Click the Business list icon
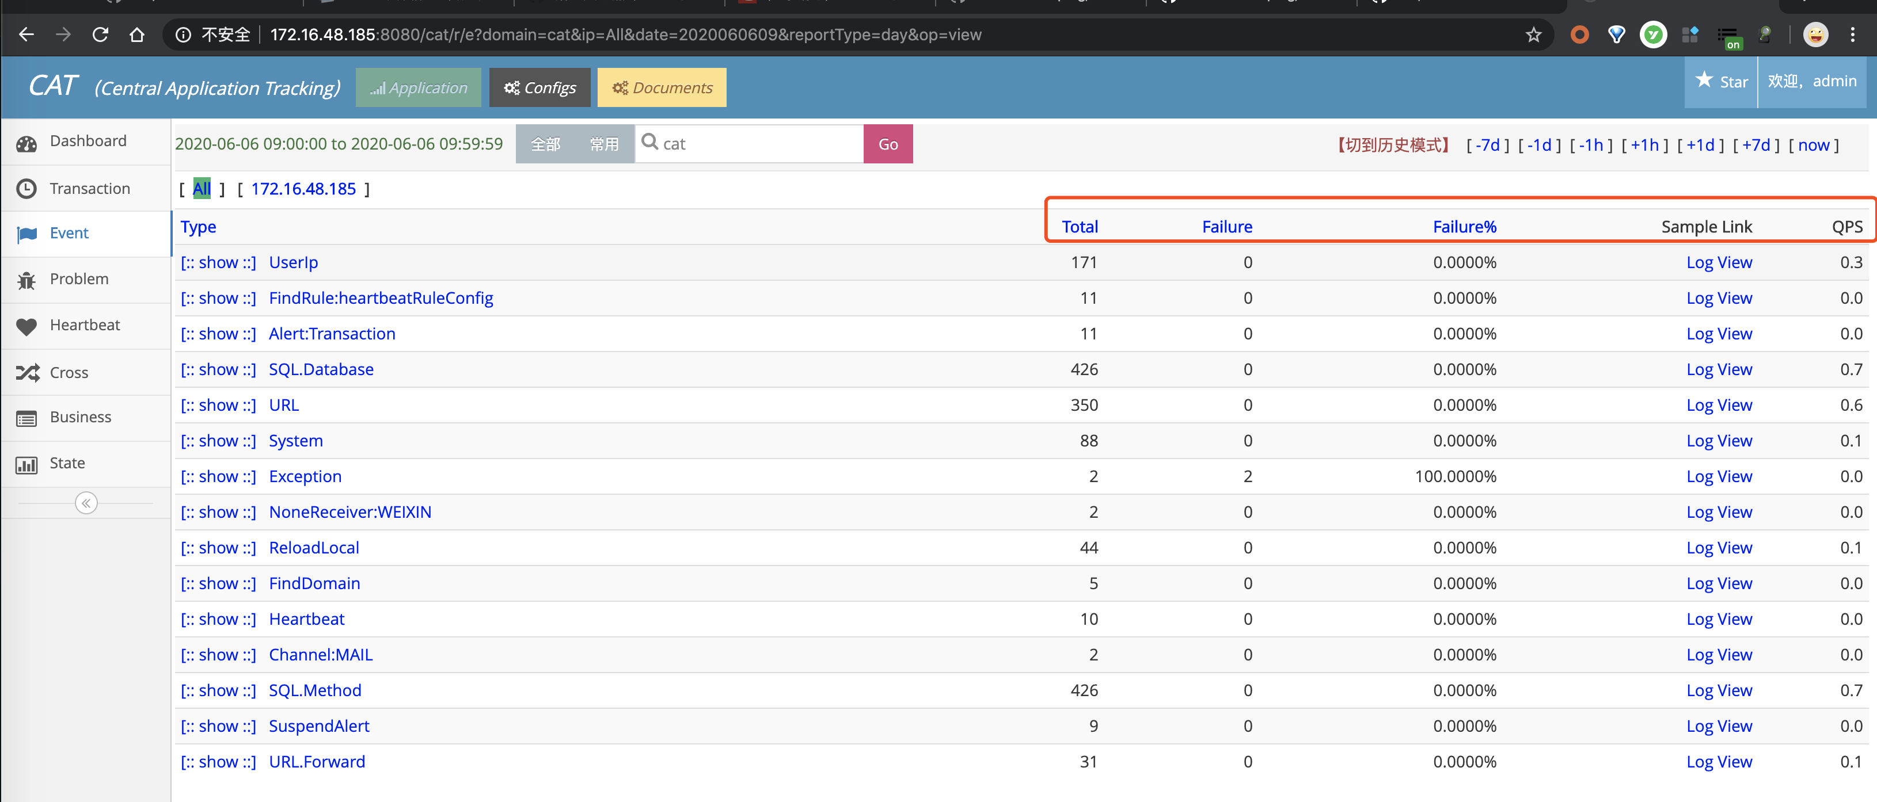The image size is (1877, 802). [x=26, y=418]
